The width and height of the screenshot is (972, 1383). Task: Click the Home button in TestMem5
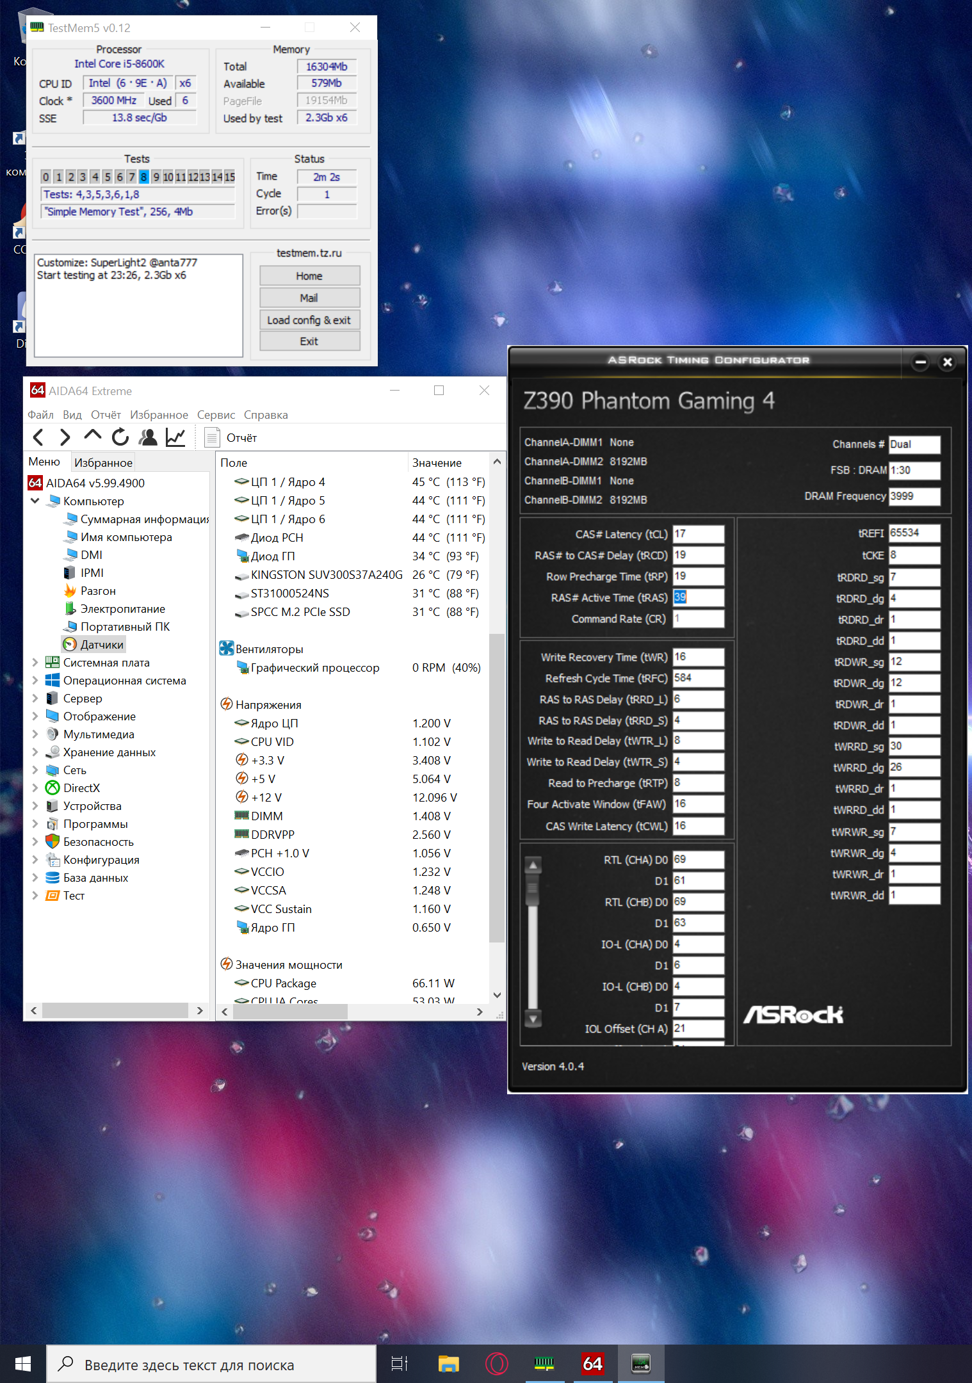(x=309, y=276)
